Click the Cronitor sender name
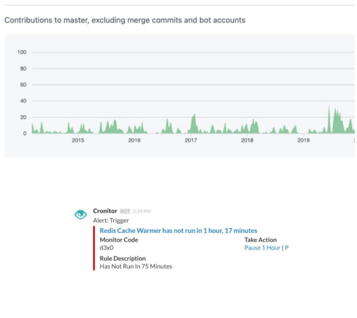The image size is (357, 318). tap(105, 211)
